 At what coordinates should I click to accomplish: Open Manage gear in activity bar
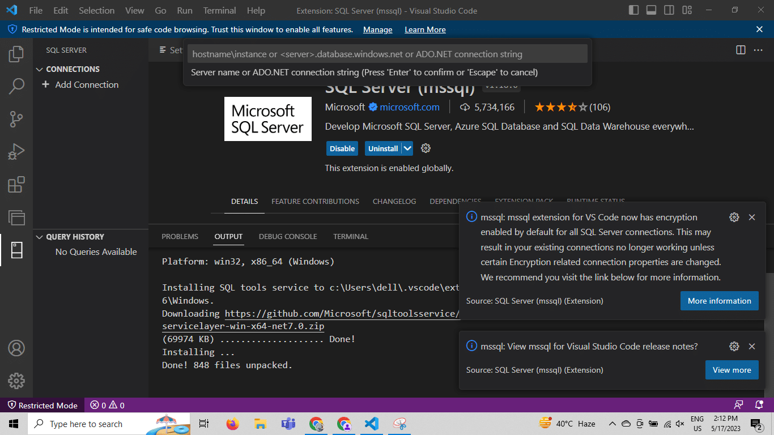[x=16, y=380]
